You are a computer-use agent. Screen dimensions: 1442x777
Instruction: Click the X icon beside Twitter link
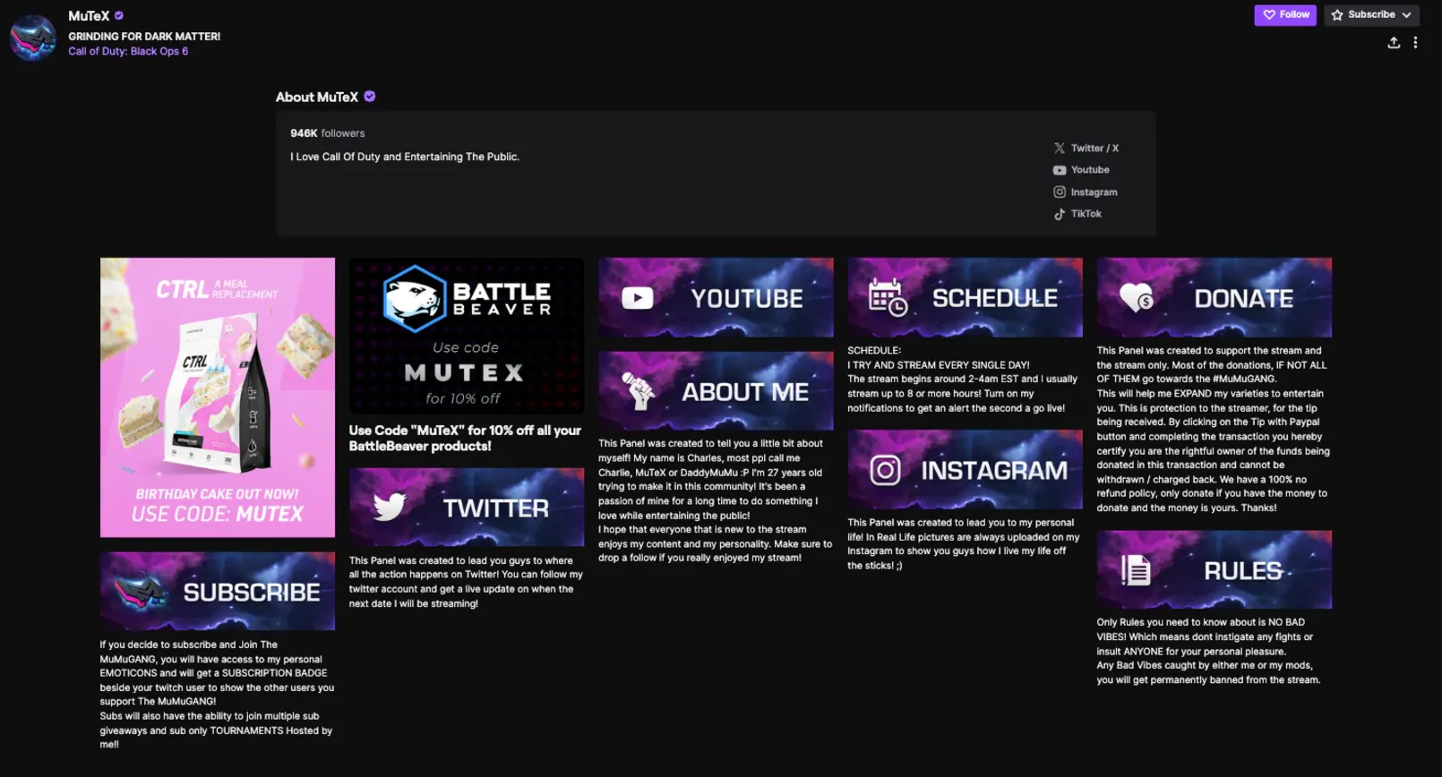(x=1060, y=148)
